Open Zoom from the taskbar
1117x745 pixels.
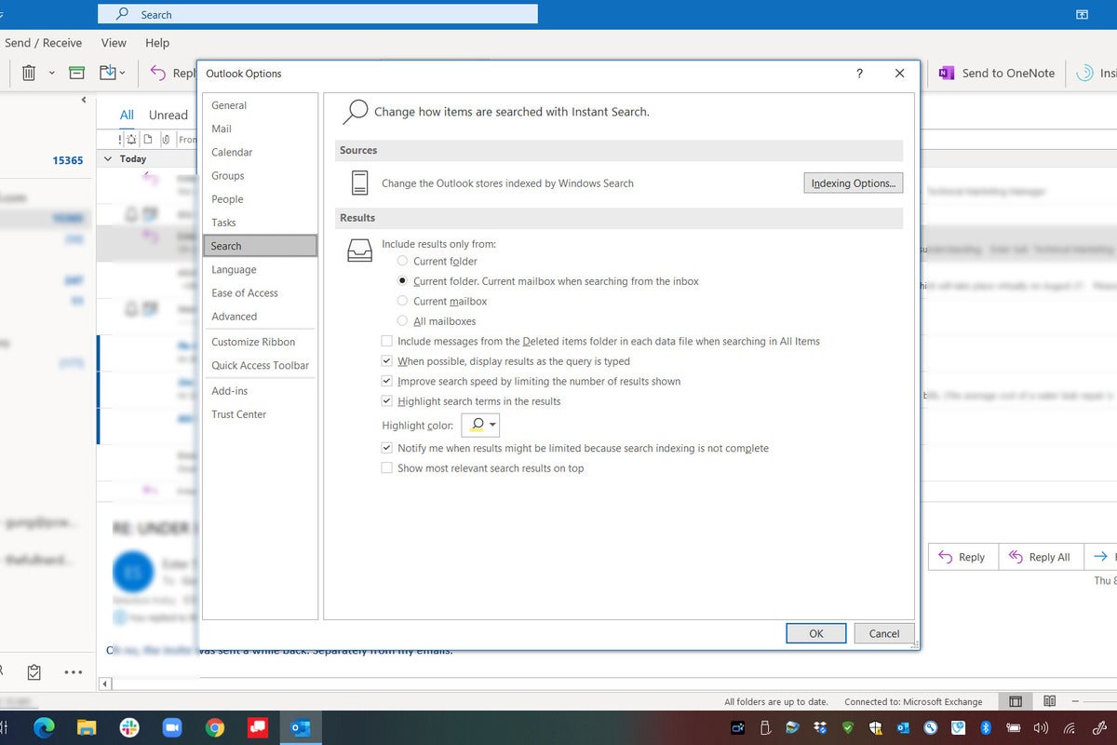[x=172, y=728]
